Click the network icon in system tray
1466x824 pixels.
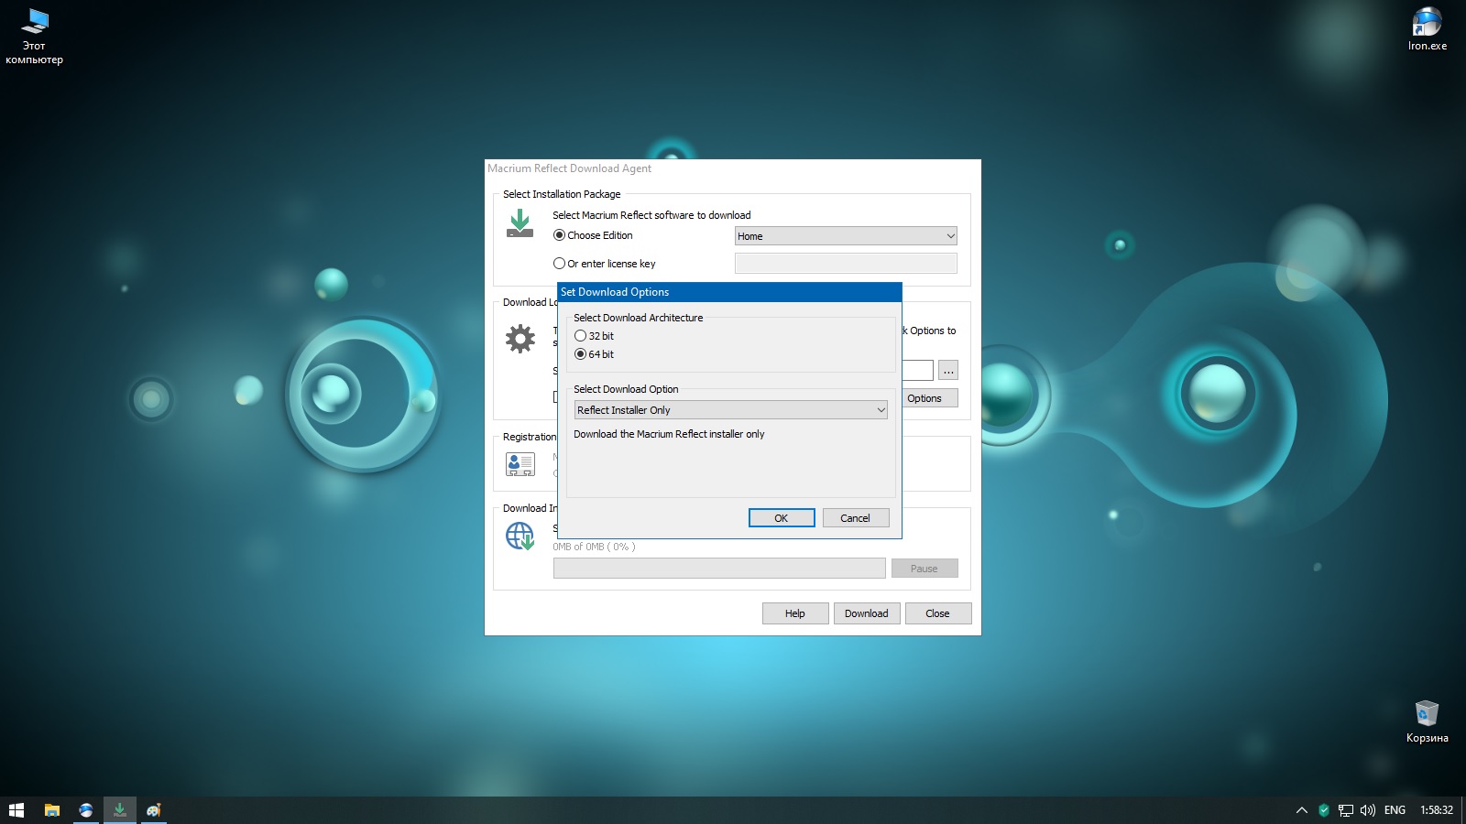click(1345, 810)
